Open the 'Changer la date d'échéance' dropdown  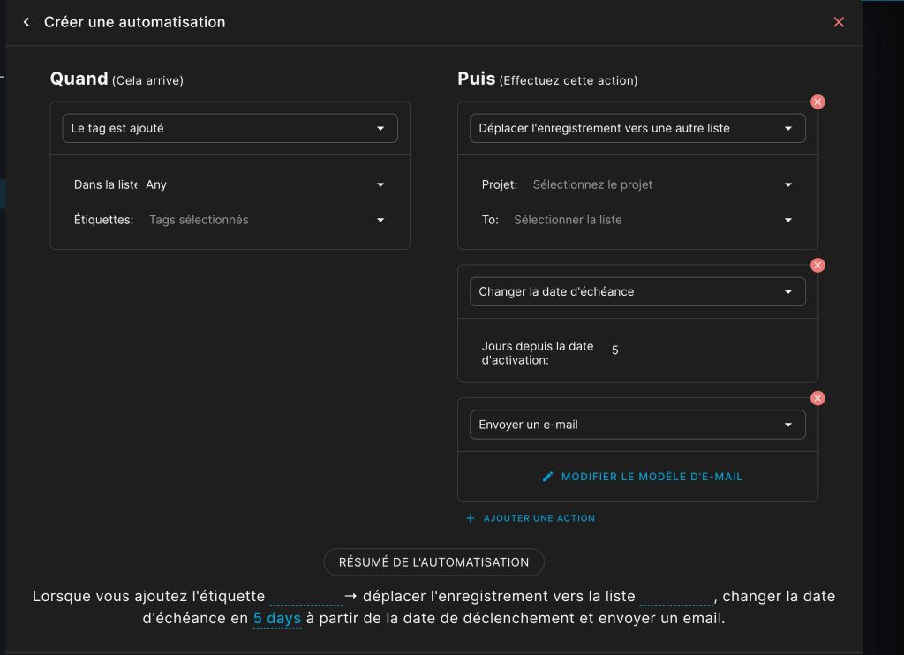(637, 292)
